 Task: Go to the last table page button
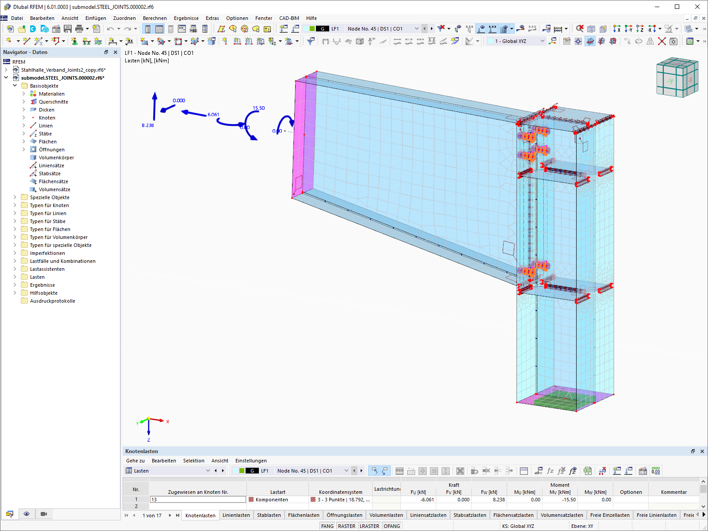pos(177,515)
